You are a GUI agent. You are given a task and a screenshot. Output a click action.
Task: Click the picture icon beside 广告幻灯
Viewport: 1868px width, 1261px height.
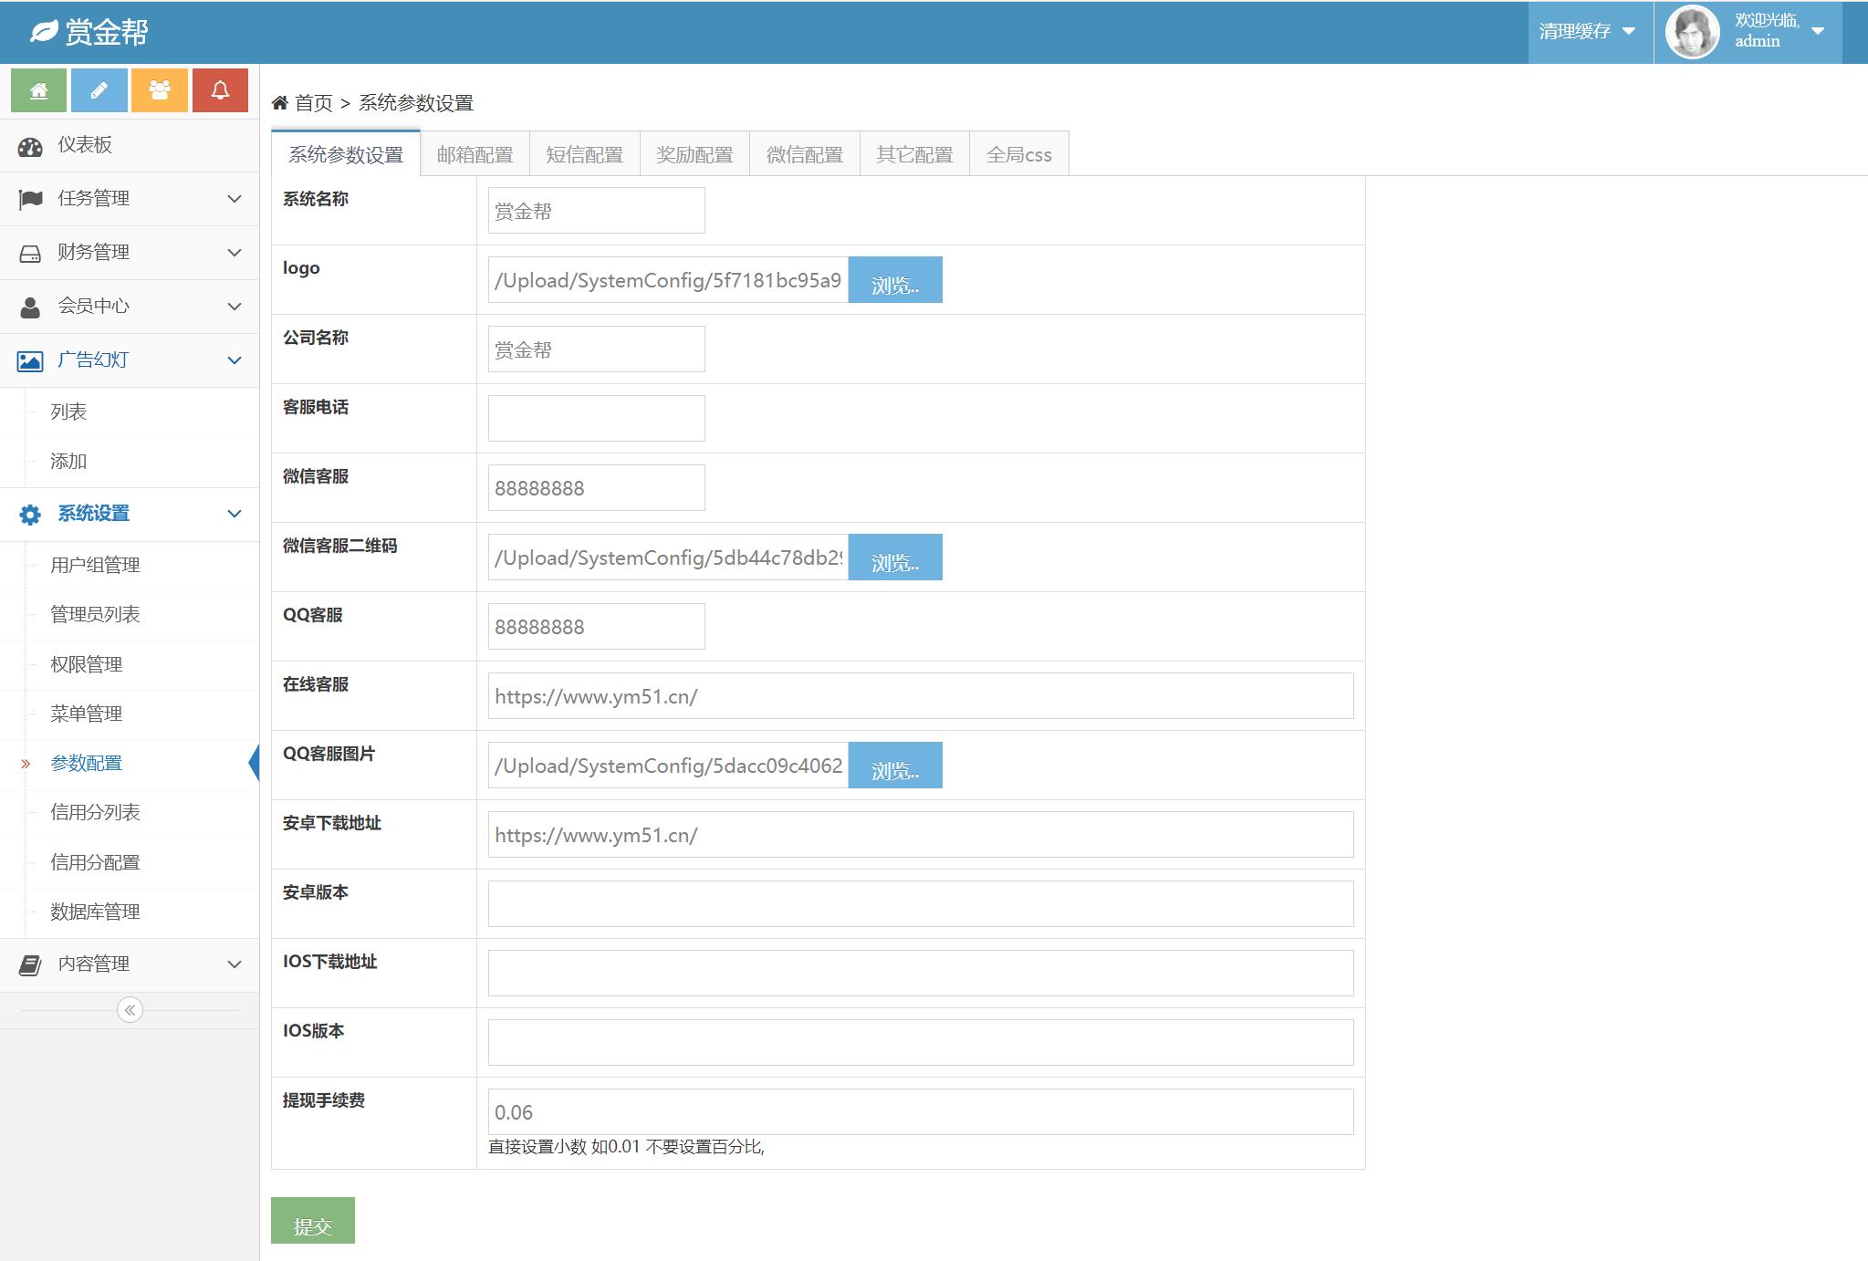tap(30, 361)
